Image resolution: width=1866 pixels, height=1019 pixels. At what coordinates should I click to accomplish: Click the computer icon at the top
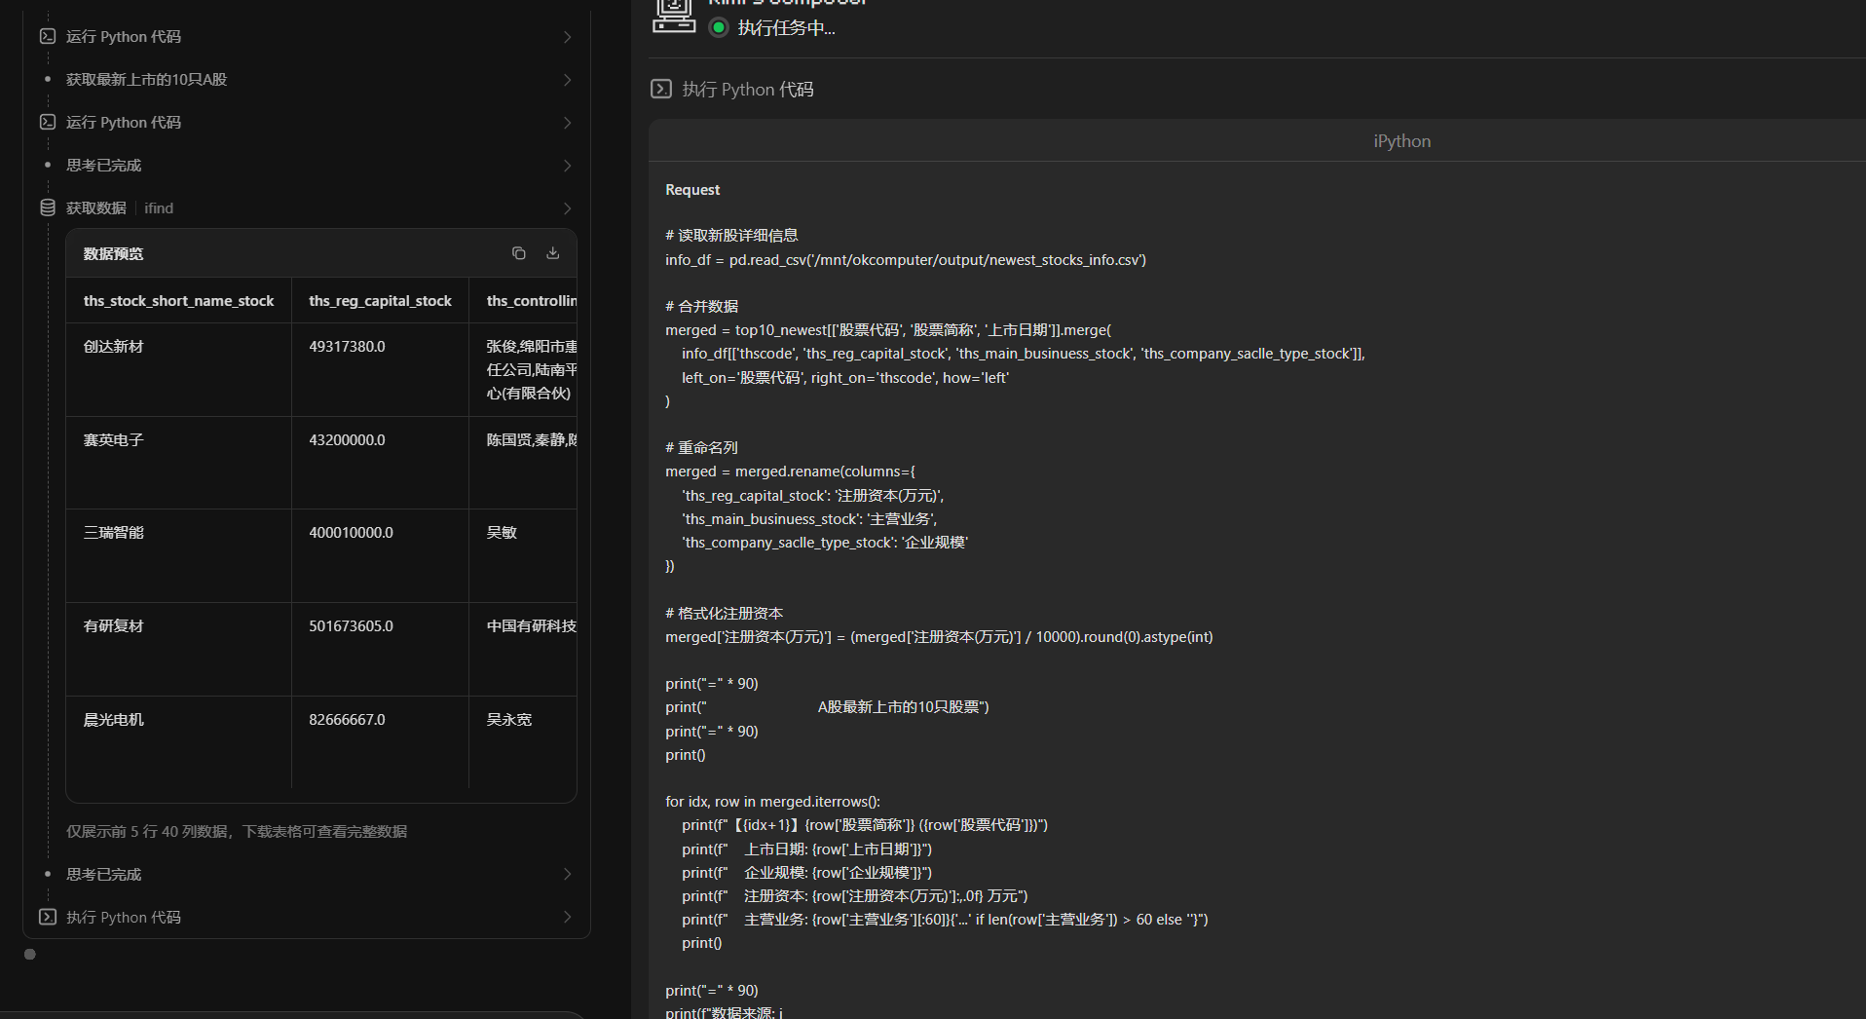[x=674, y=15]
